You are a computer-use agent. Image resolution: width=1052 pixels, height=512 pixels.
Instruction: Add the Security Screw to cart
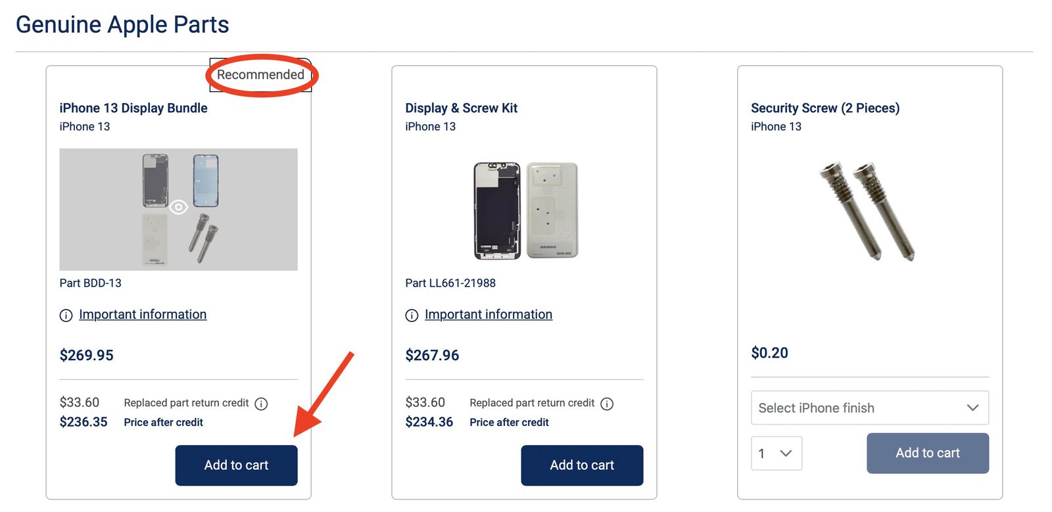pyautogui.click(x=927, y=453)
